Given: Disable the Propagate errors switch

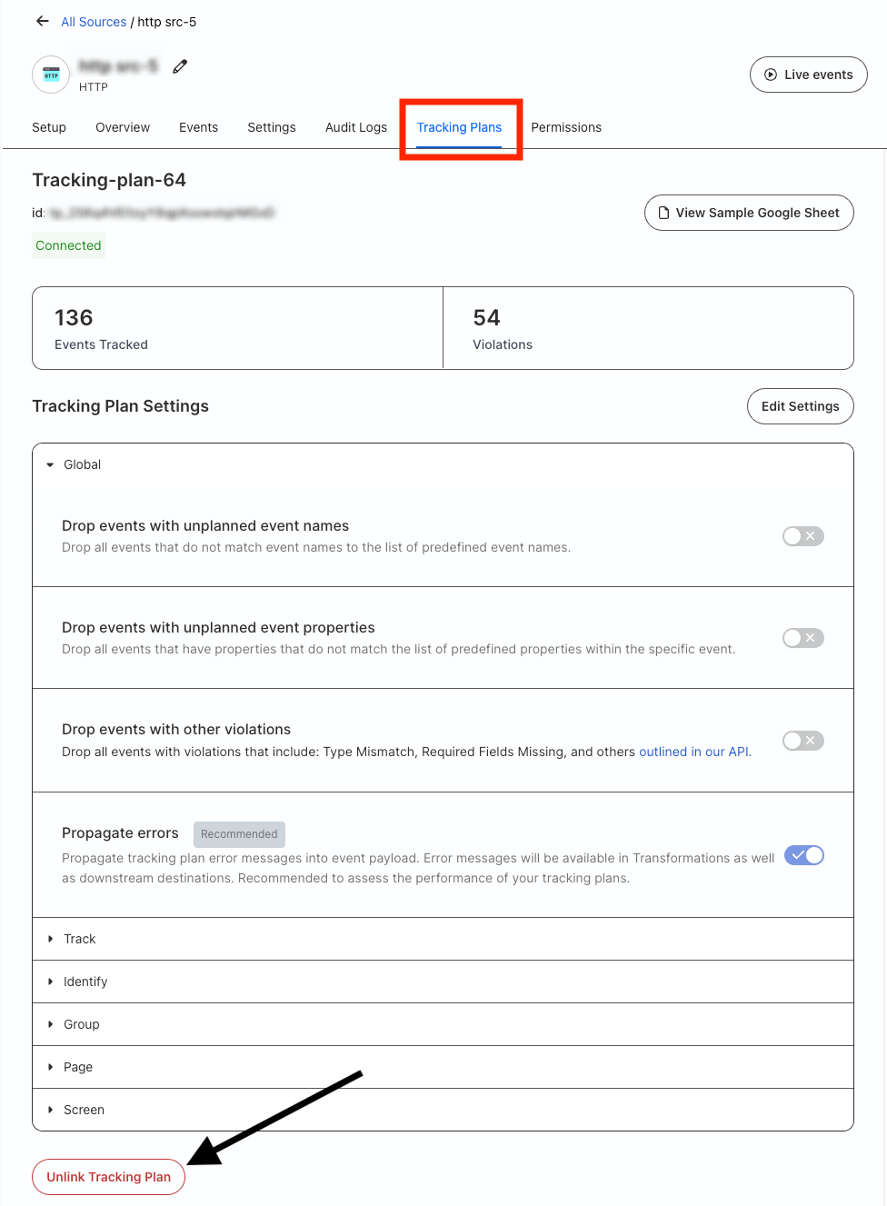Looking at the screenshot, I should pyautogui.click(x=803, y=855).
